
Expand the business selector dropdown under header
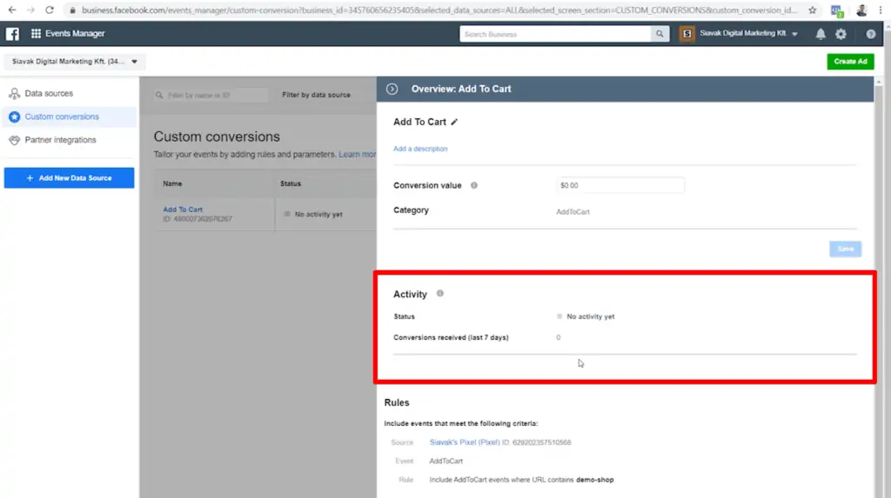(x=75, y=62)
